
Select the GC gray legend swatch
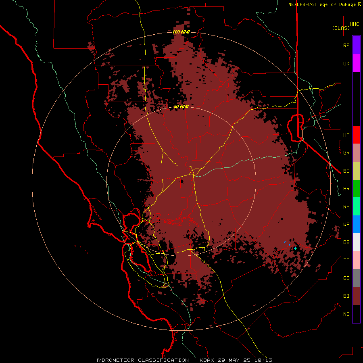click(x=356, y=278)
